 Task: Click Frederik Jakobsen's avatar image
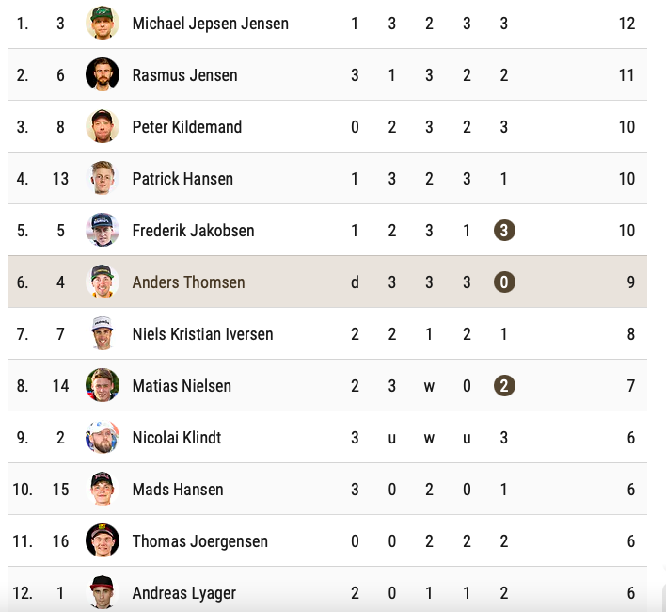click(103, 230)
